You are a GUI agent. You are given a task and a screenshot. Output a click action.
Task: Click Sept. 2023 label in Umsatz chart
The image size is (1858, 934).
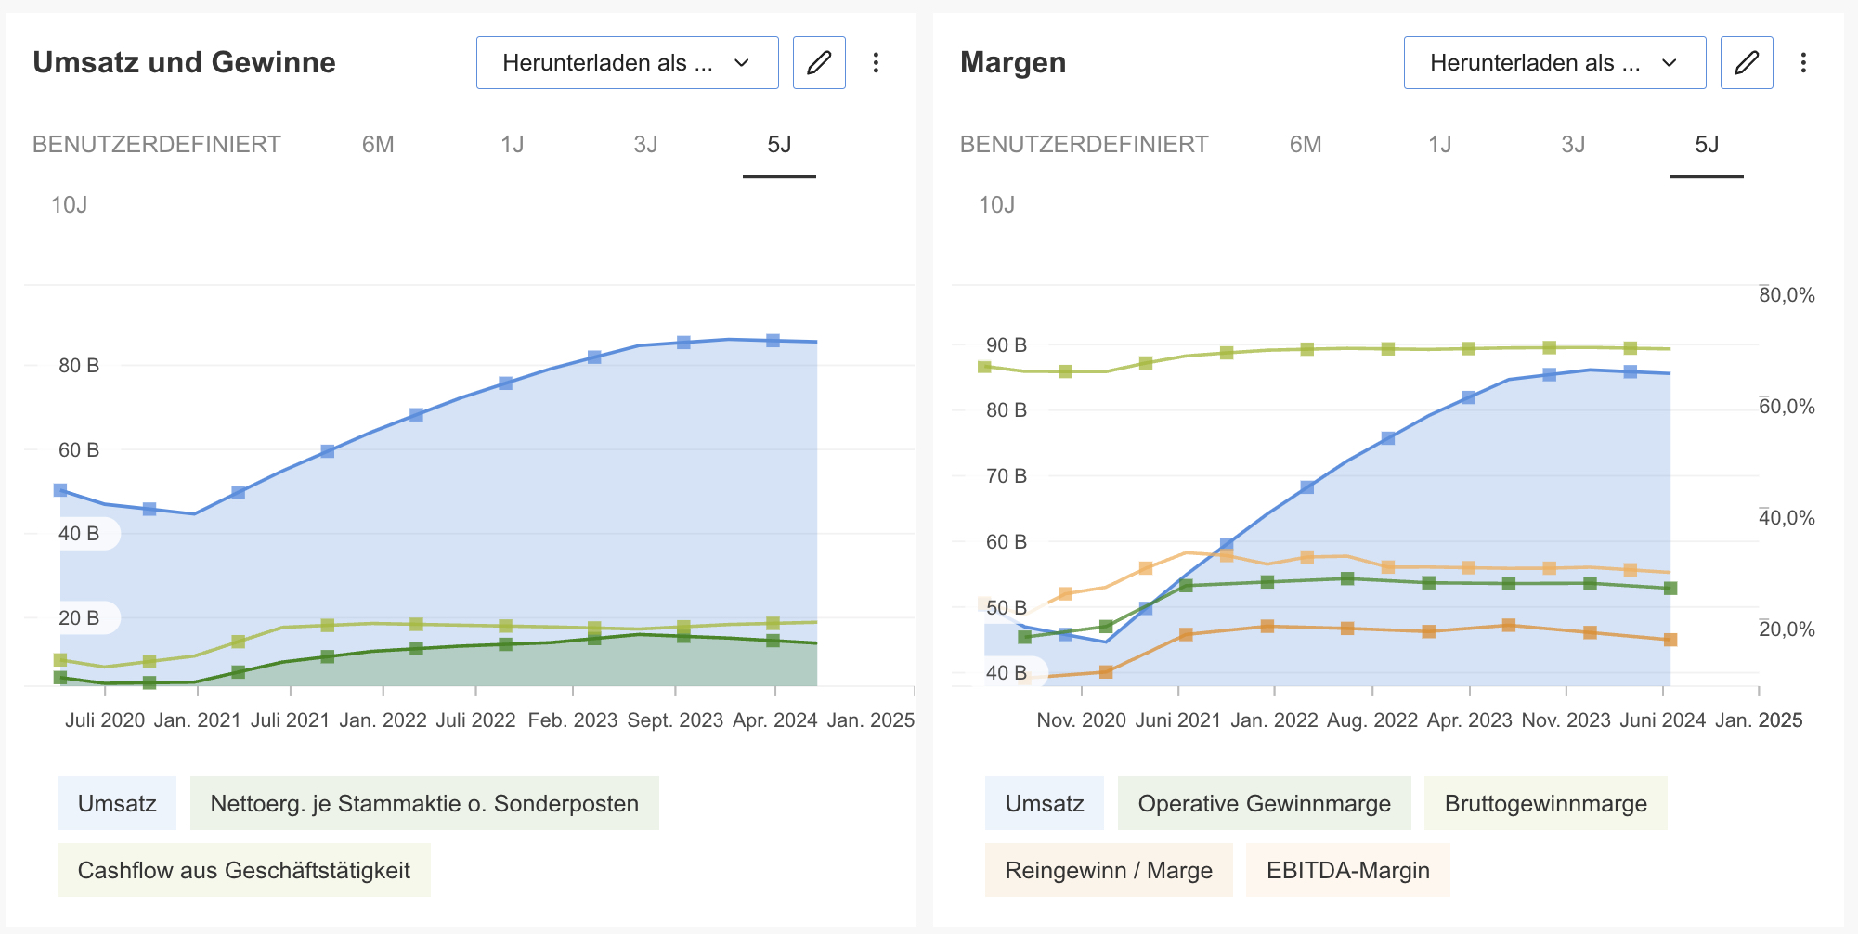tap(675, 720)
